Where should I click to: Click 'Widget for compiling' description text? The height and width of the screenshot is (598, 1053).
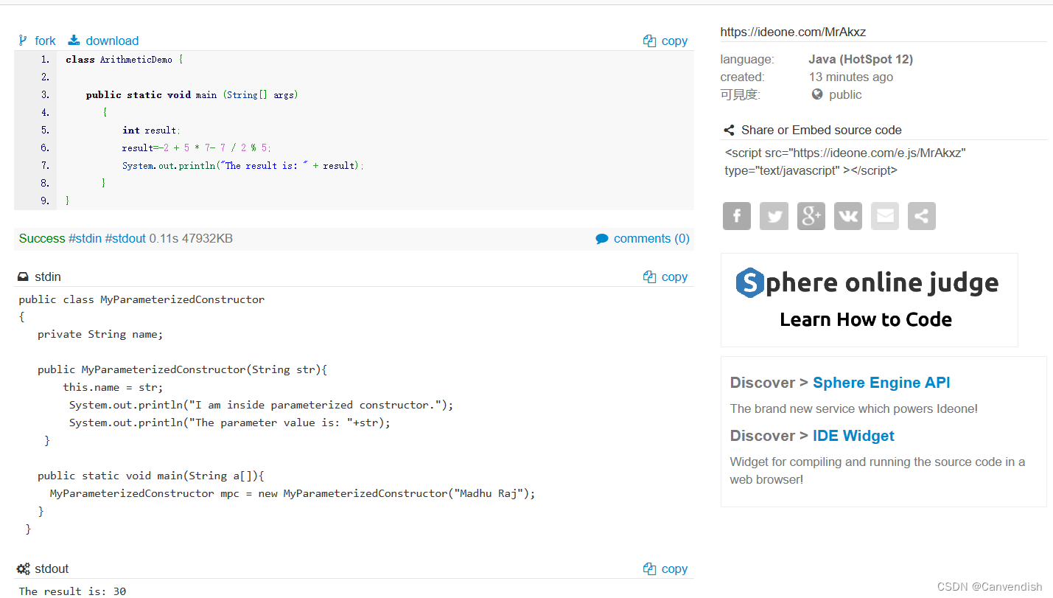coord(877,470)
